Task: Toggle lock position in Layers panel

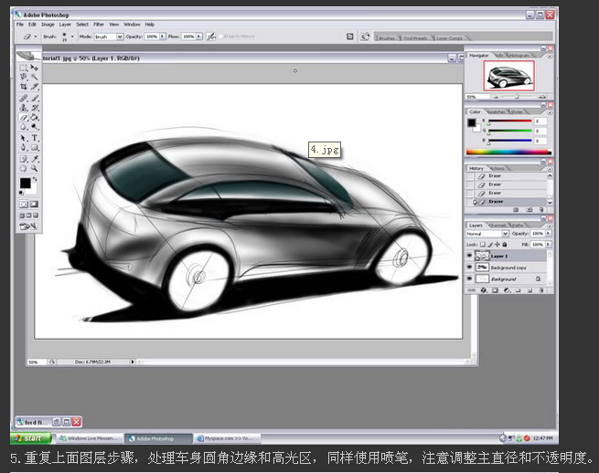Action: (x=497, y=244)
